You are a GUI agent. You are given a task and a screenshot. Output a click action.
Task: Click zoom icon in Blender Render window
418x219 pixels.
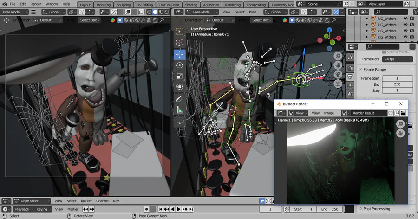coord(400,124)
